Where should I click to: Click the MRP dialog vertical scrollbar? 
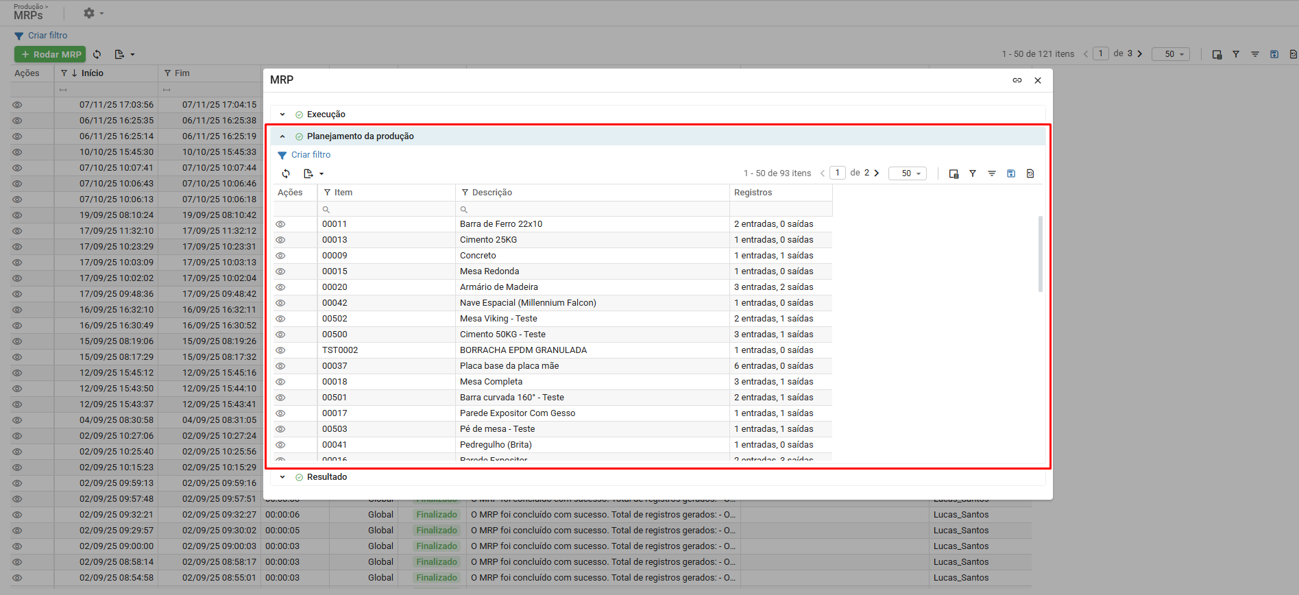tap(1041, 254)
